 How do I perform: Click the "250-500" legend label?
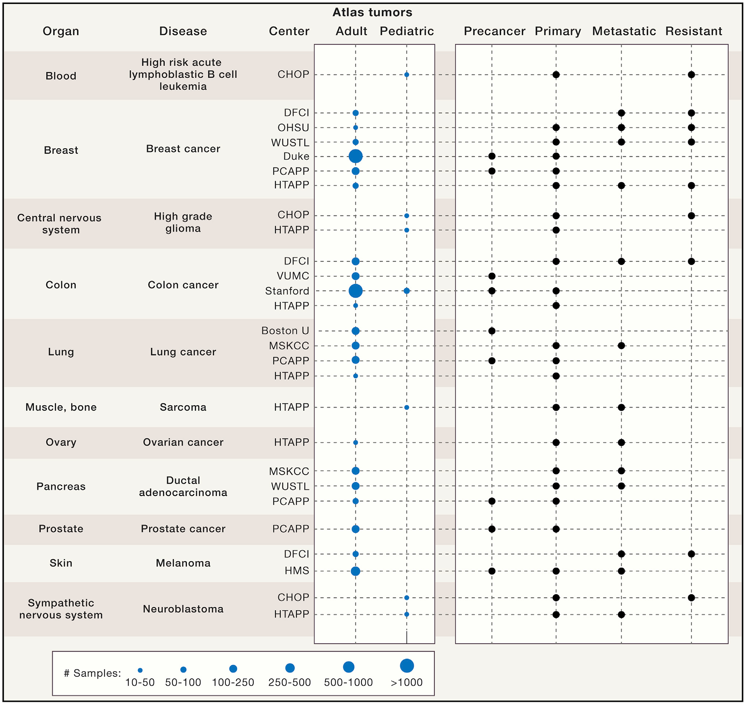point(290,682)
